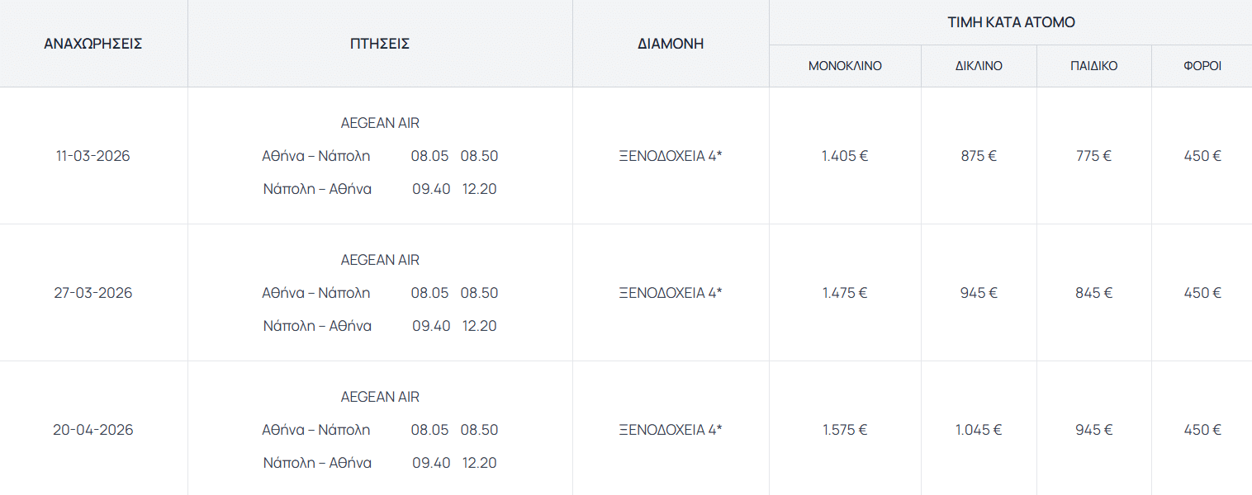
Task: Click the ΜΟΝΟΚΛΙΝΟ sub-header
Action: 845,66
